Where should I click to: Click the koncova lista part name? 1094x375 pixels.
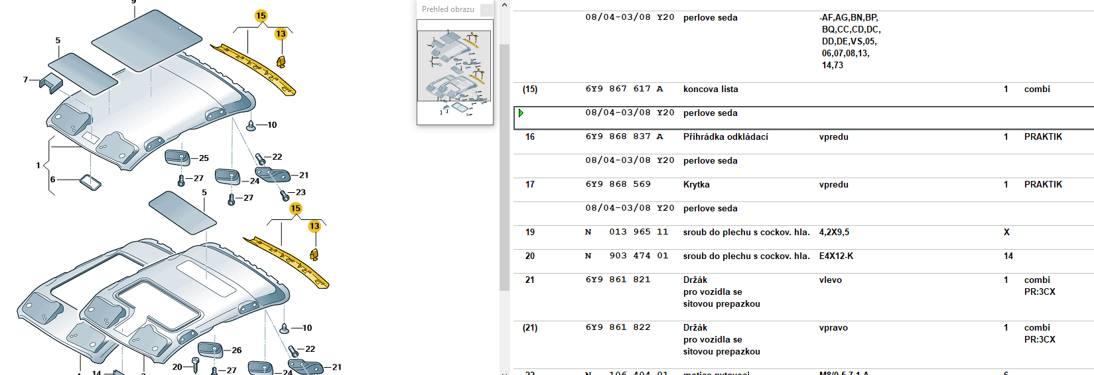coord(710,89)
